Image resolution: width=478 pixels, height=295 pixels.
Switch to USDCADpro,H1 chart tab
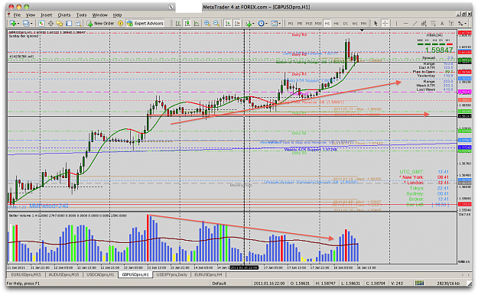[100, 274]
